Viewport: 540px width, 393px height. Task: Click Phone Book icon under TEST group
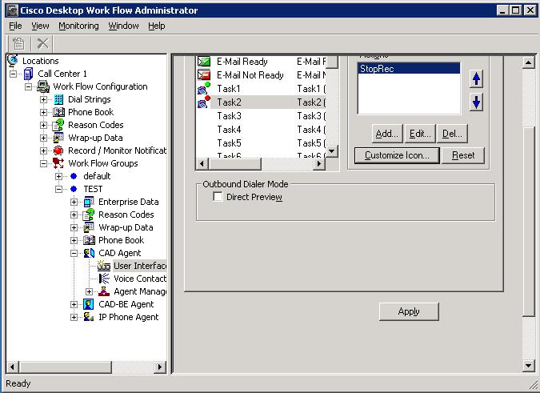click(x=89, y=240)
